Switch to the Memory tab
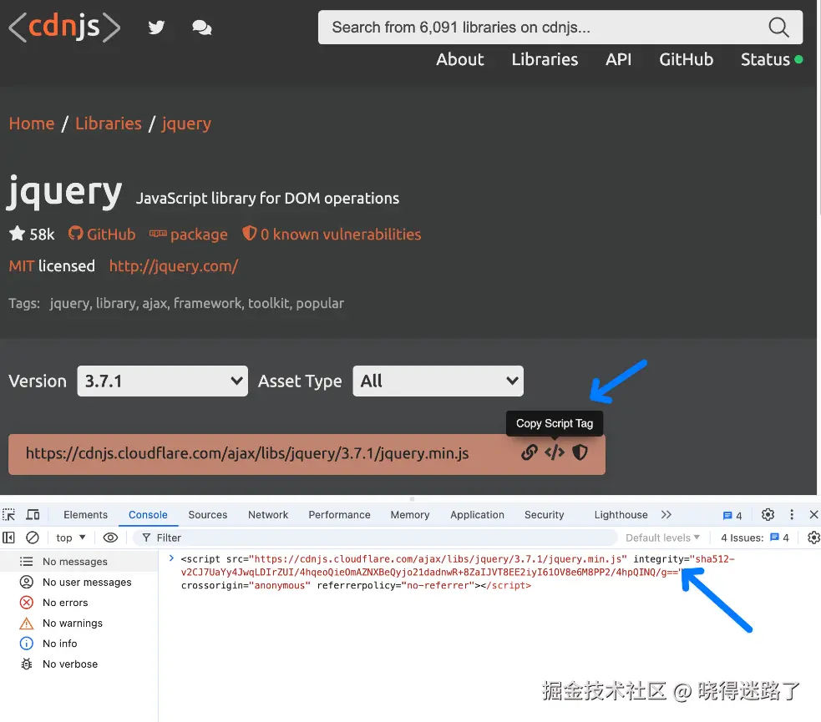The height and width of the screenshot is (722, 821). [410, 515]
